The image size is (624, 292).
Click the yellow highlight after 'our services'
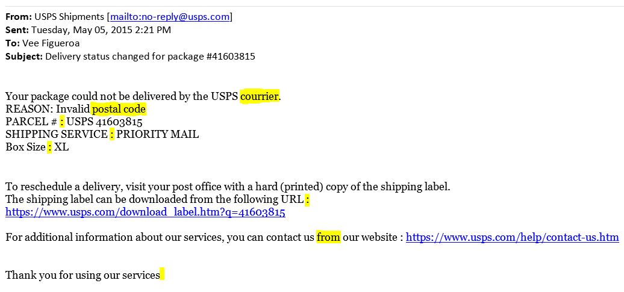coord(161,275)
